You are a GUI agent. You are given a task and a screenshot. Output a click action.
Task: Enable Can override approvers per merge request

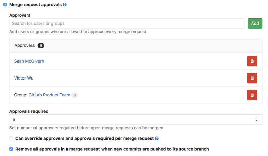[11, 138]
